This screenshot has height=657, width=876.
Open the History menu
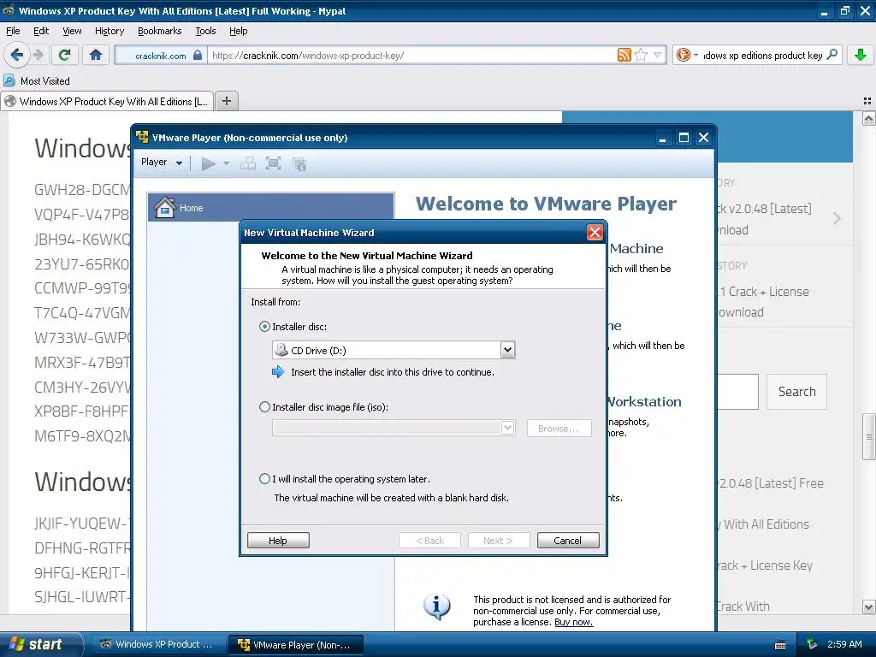pos(109,31)
